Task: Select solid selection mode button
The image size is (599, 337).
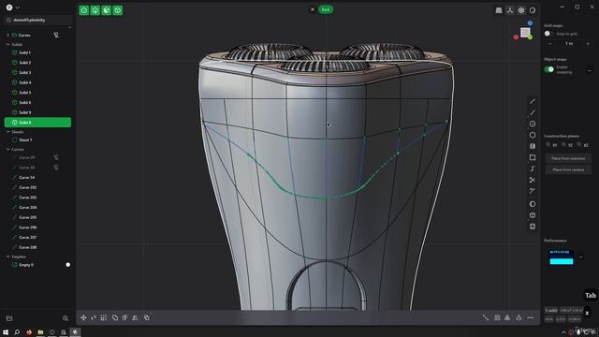Action: click(x=118, y=10)
